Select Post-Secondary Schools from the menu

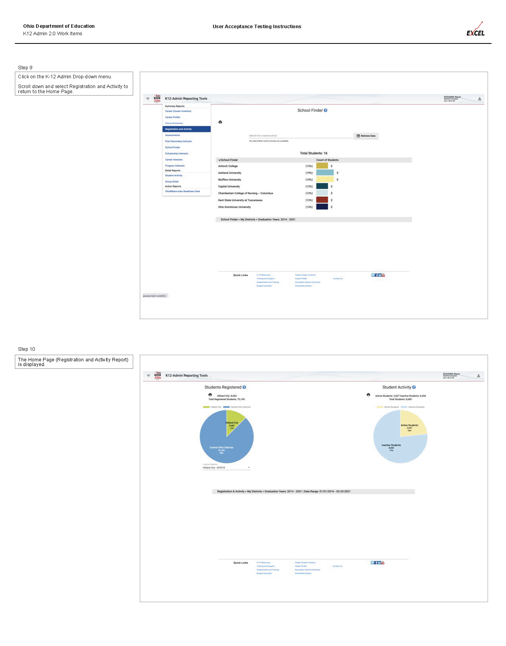(178, 141)
